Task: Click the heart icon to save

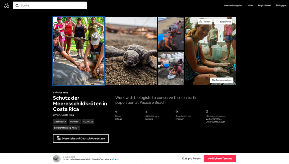Action: (217, 21)
